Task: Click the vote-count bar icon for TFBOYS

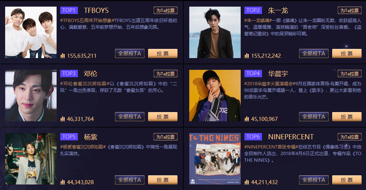Action: pyautogui.click(x=62, y=56)
